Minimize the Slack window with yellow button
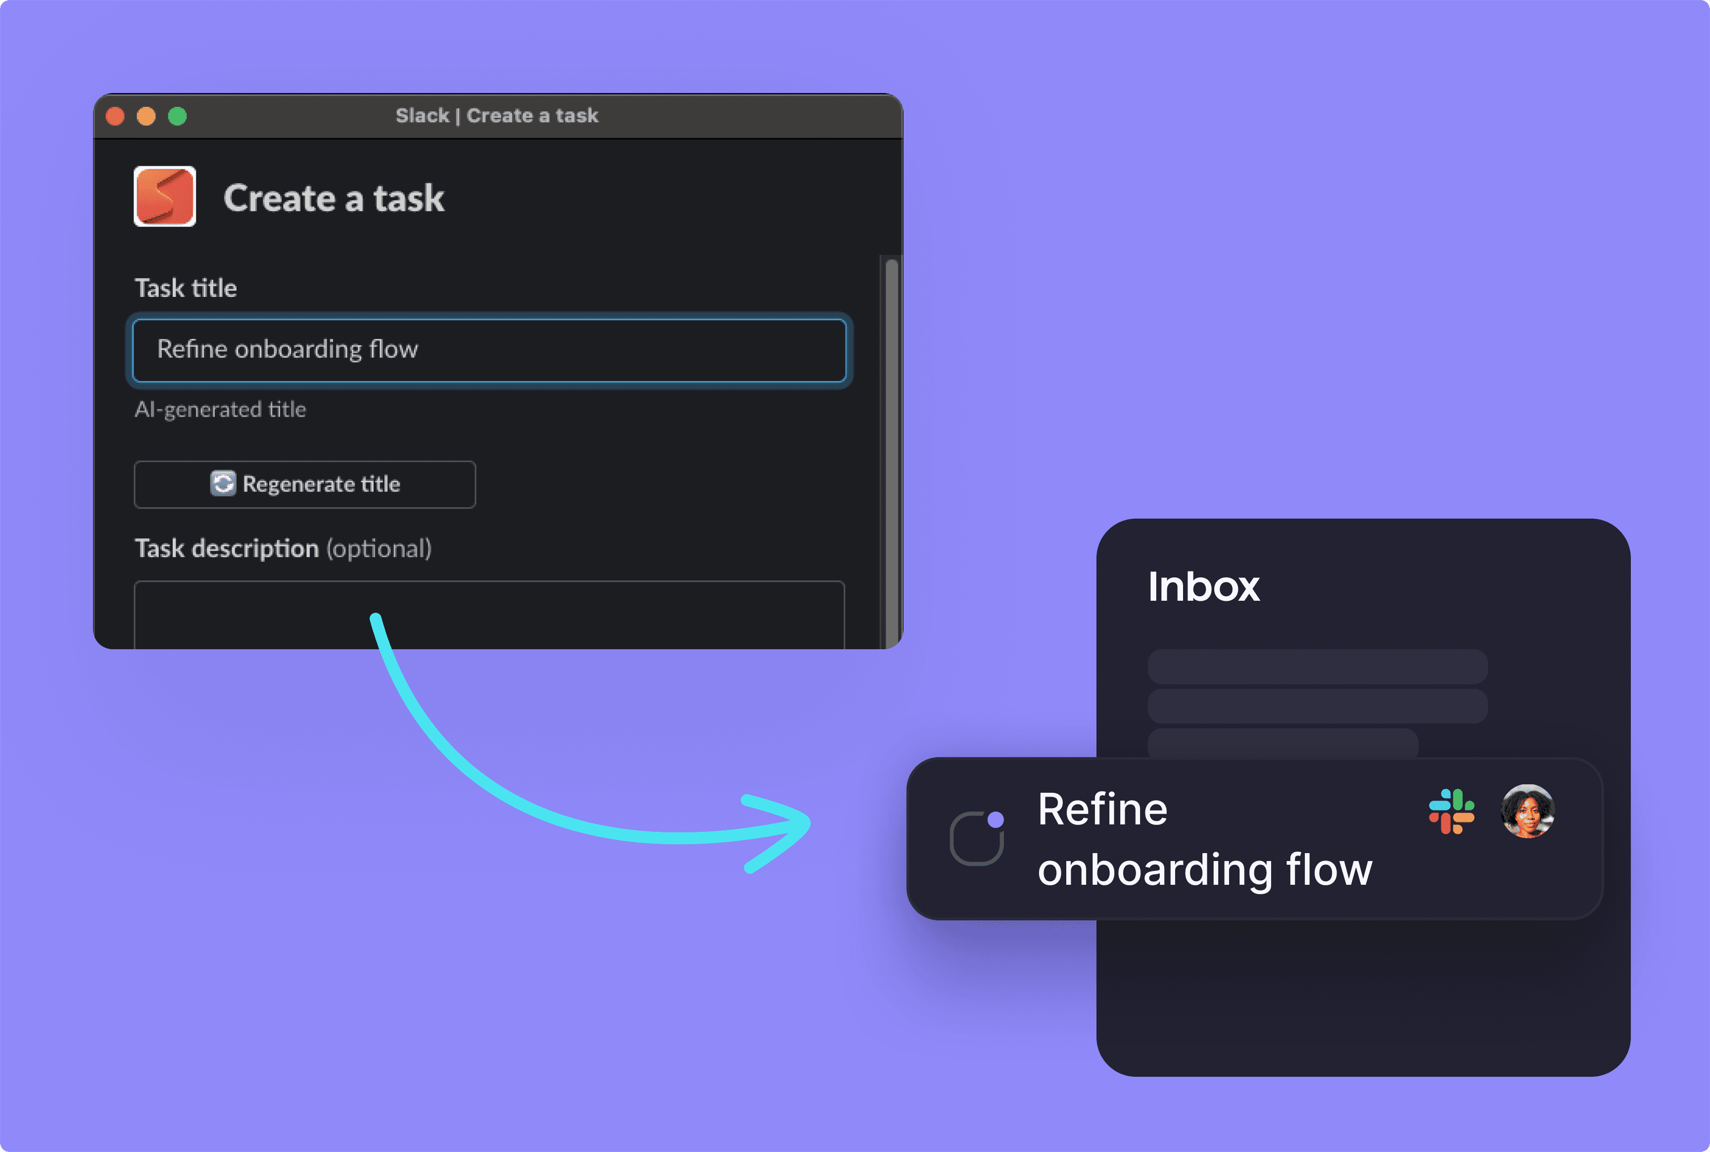Screen dimensions: 1710x1152 [146, 116]
